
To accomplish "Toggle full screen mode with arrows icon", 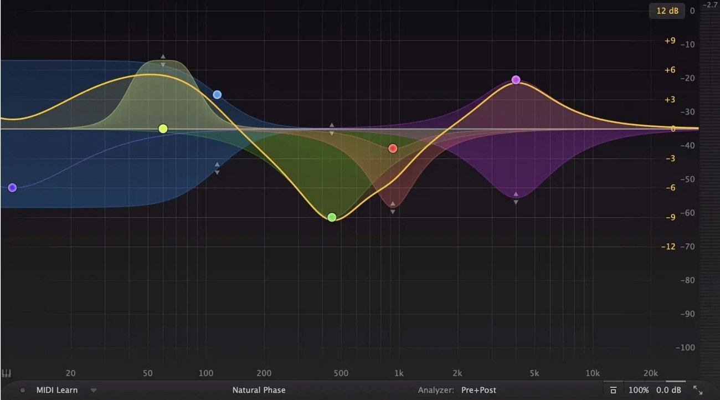I will point(698,390).
